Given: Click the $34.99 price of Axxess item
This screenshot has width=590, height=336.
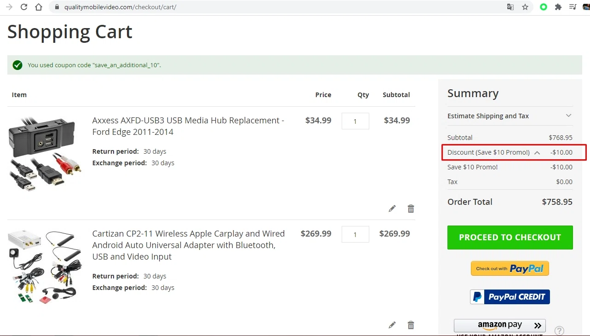Looking at the screenshot, I should [x=318, y=121].
